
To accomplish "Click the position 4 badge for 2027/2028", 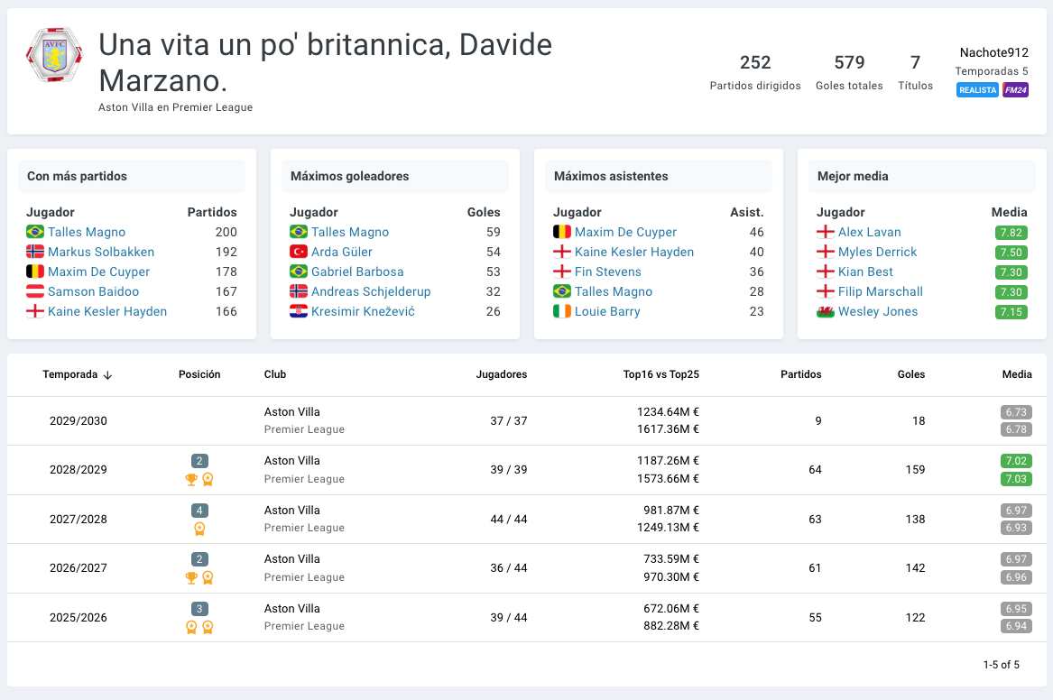I will tap(199, 510).
